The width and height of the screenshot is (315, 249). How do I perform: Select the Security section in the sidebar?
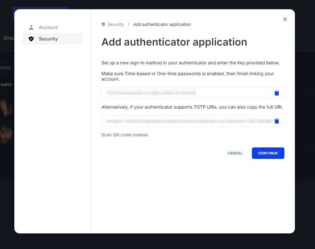click(x=53, y=39)
